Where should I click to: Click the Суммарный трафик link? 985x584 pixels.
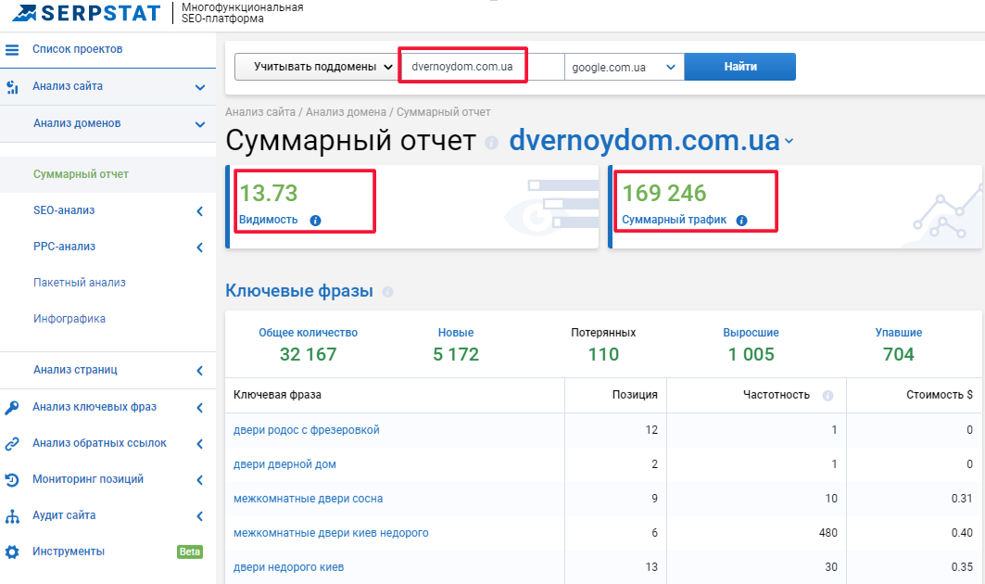674,220
